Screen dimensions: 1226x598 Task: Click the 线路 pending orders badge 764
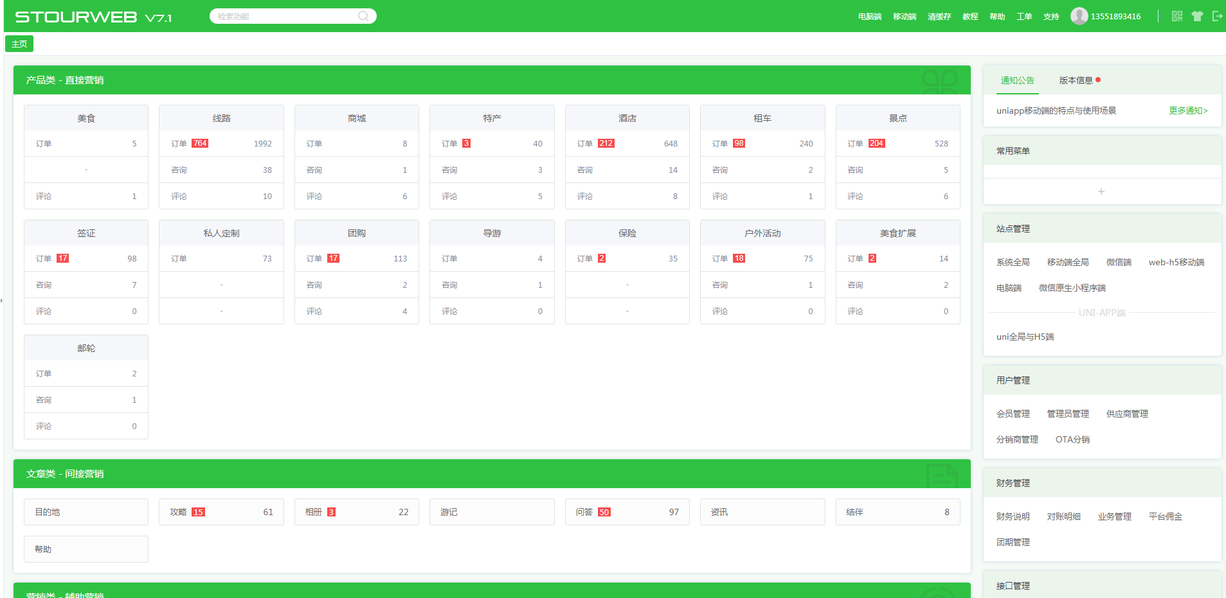tap(200, 143)
